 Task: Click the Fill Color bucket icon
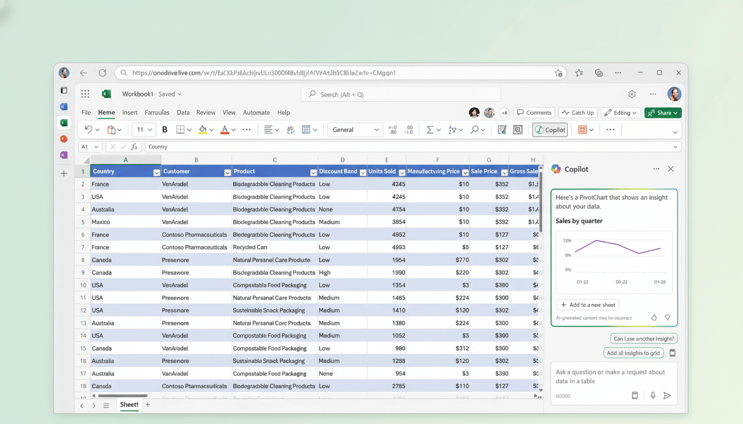coord(203,129)
